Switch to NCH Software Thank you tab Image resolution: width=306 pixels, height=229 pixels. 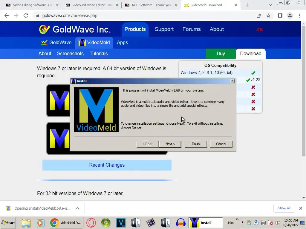(x=151, y=5)
